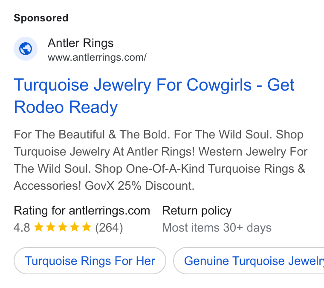324x288 pixels.
Task: Open the (264) review count
Action: pyautogui.click(x=109, y=228)
